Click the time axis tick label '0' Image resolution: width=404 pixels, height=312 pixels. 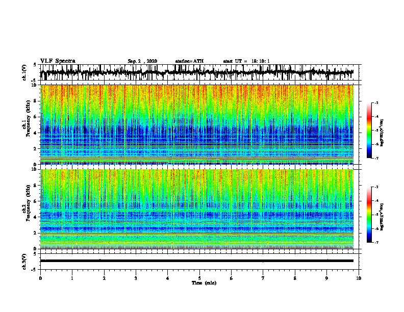(40, 278)
